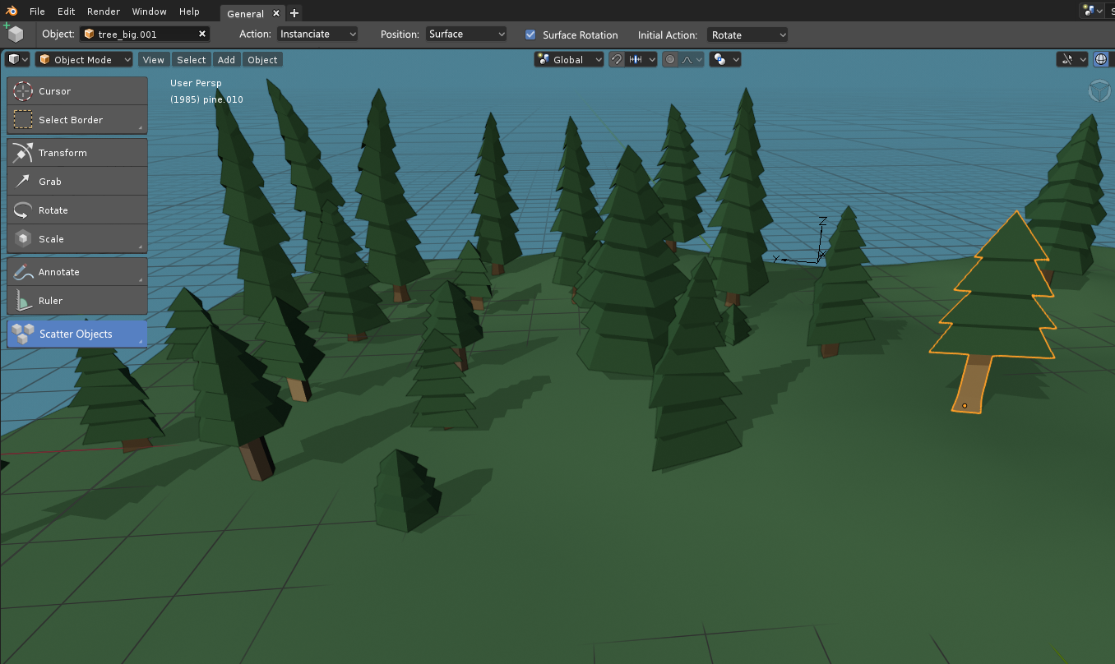
Task: Click the viewport Add menu button
Action: (226, 60)
